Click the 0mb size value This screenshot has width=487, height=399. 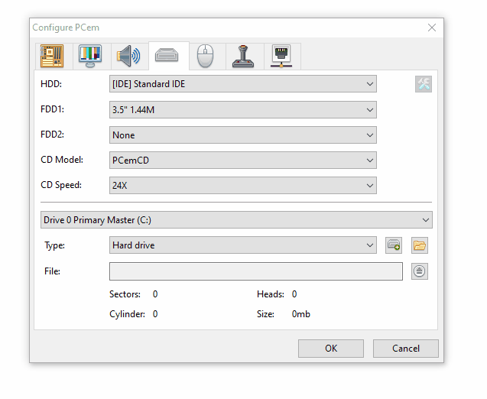(x=301, y=314)
